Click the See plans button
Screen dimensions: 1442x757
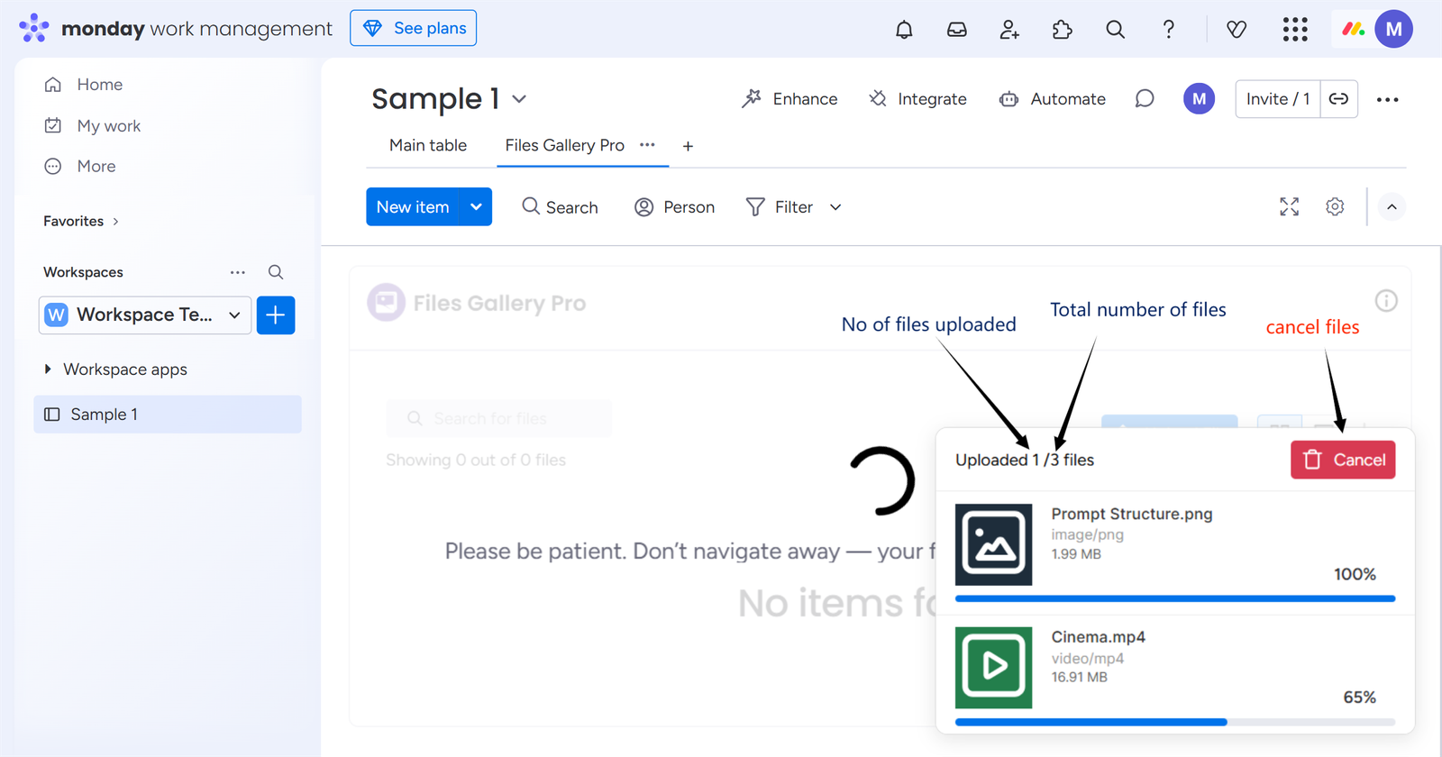[414, 28]
